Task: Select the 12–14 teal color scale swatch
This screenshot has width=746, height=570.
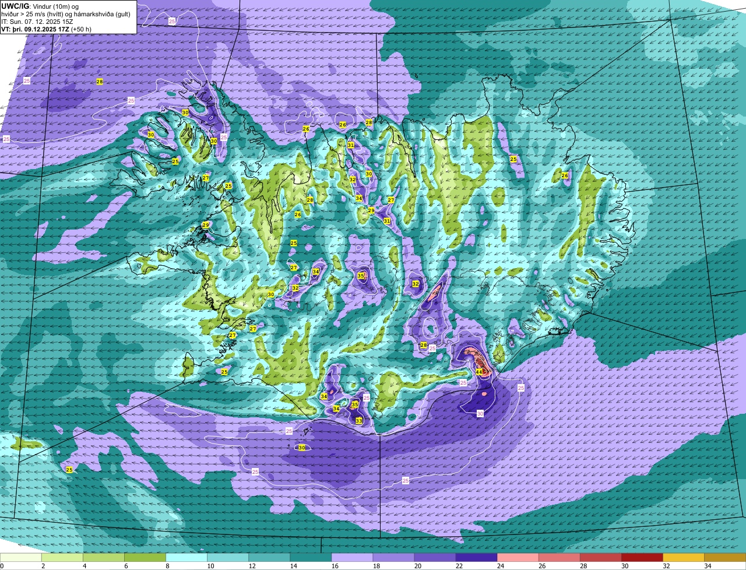Action: 269,557
